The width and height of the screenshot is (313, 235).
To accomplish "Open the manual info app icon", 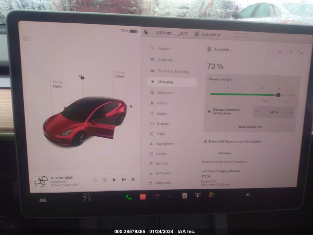I will coord(184,196).
